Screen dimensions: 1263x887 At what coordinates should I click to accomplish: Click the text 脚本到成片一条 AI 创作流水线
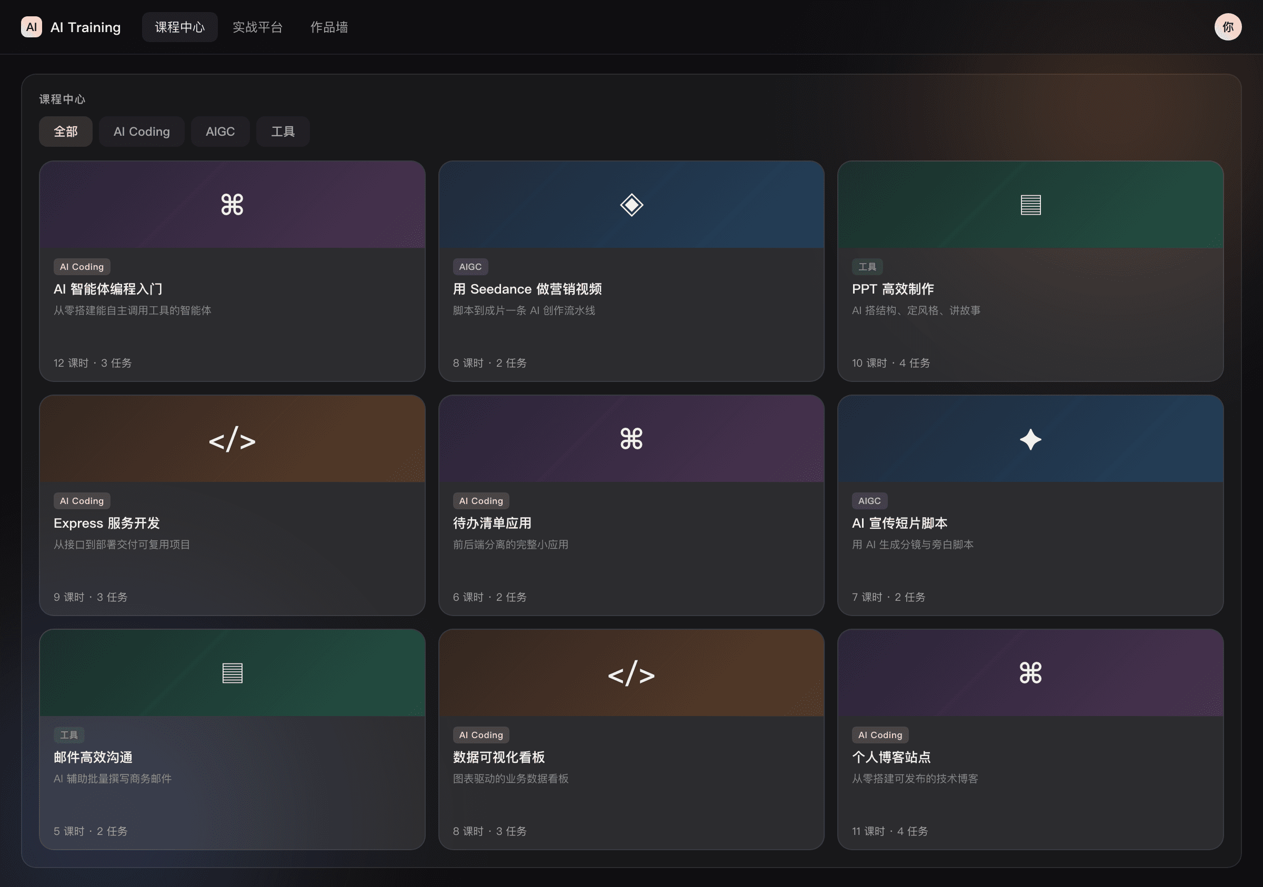tap(524, 310)
